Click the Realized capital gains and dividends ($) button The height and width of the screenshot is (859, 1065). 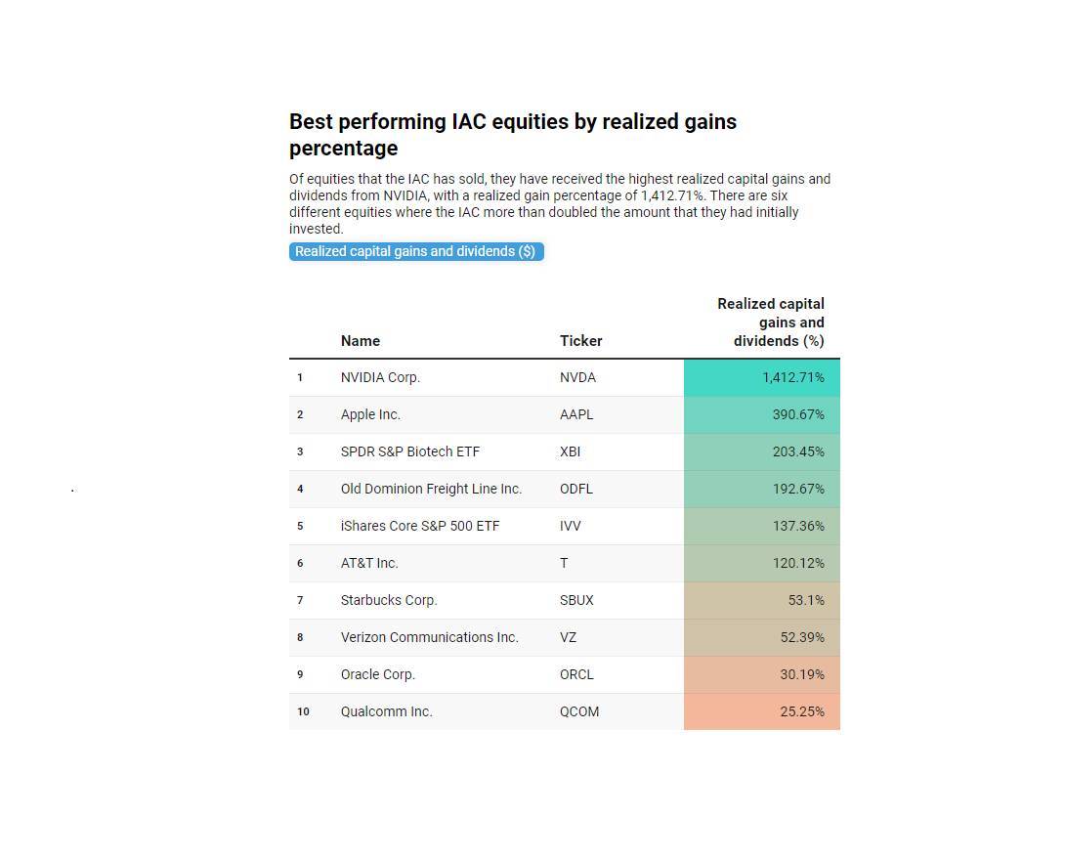point(416,251)
